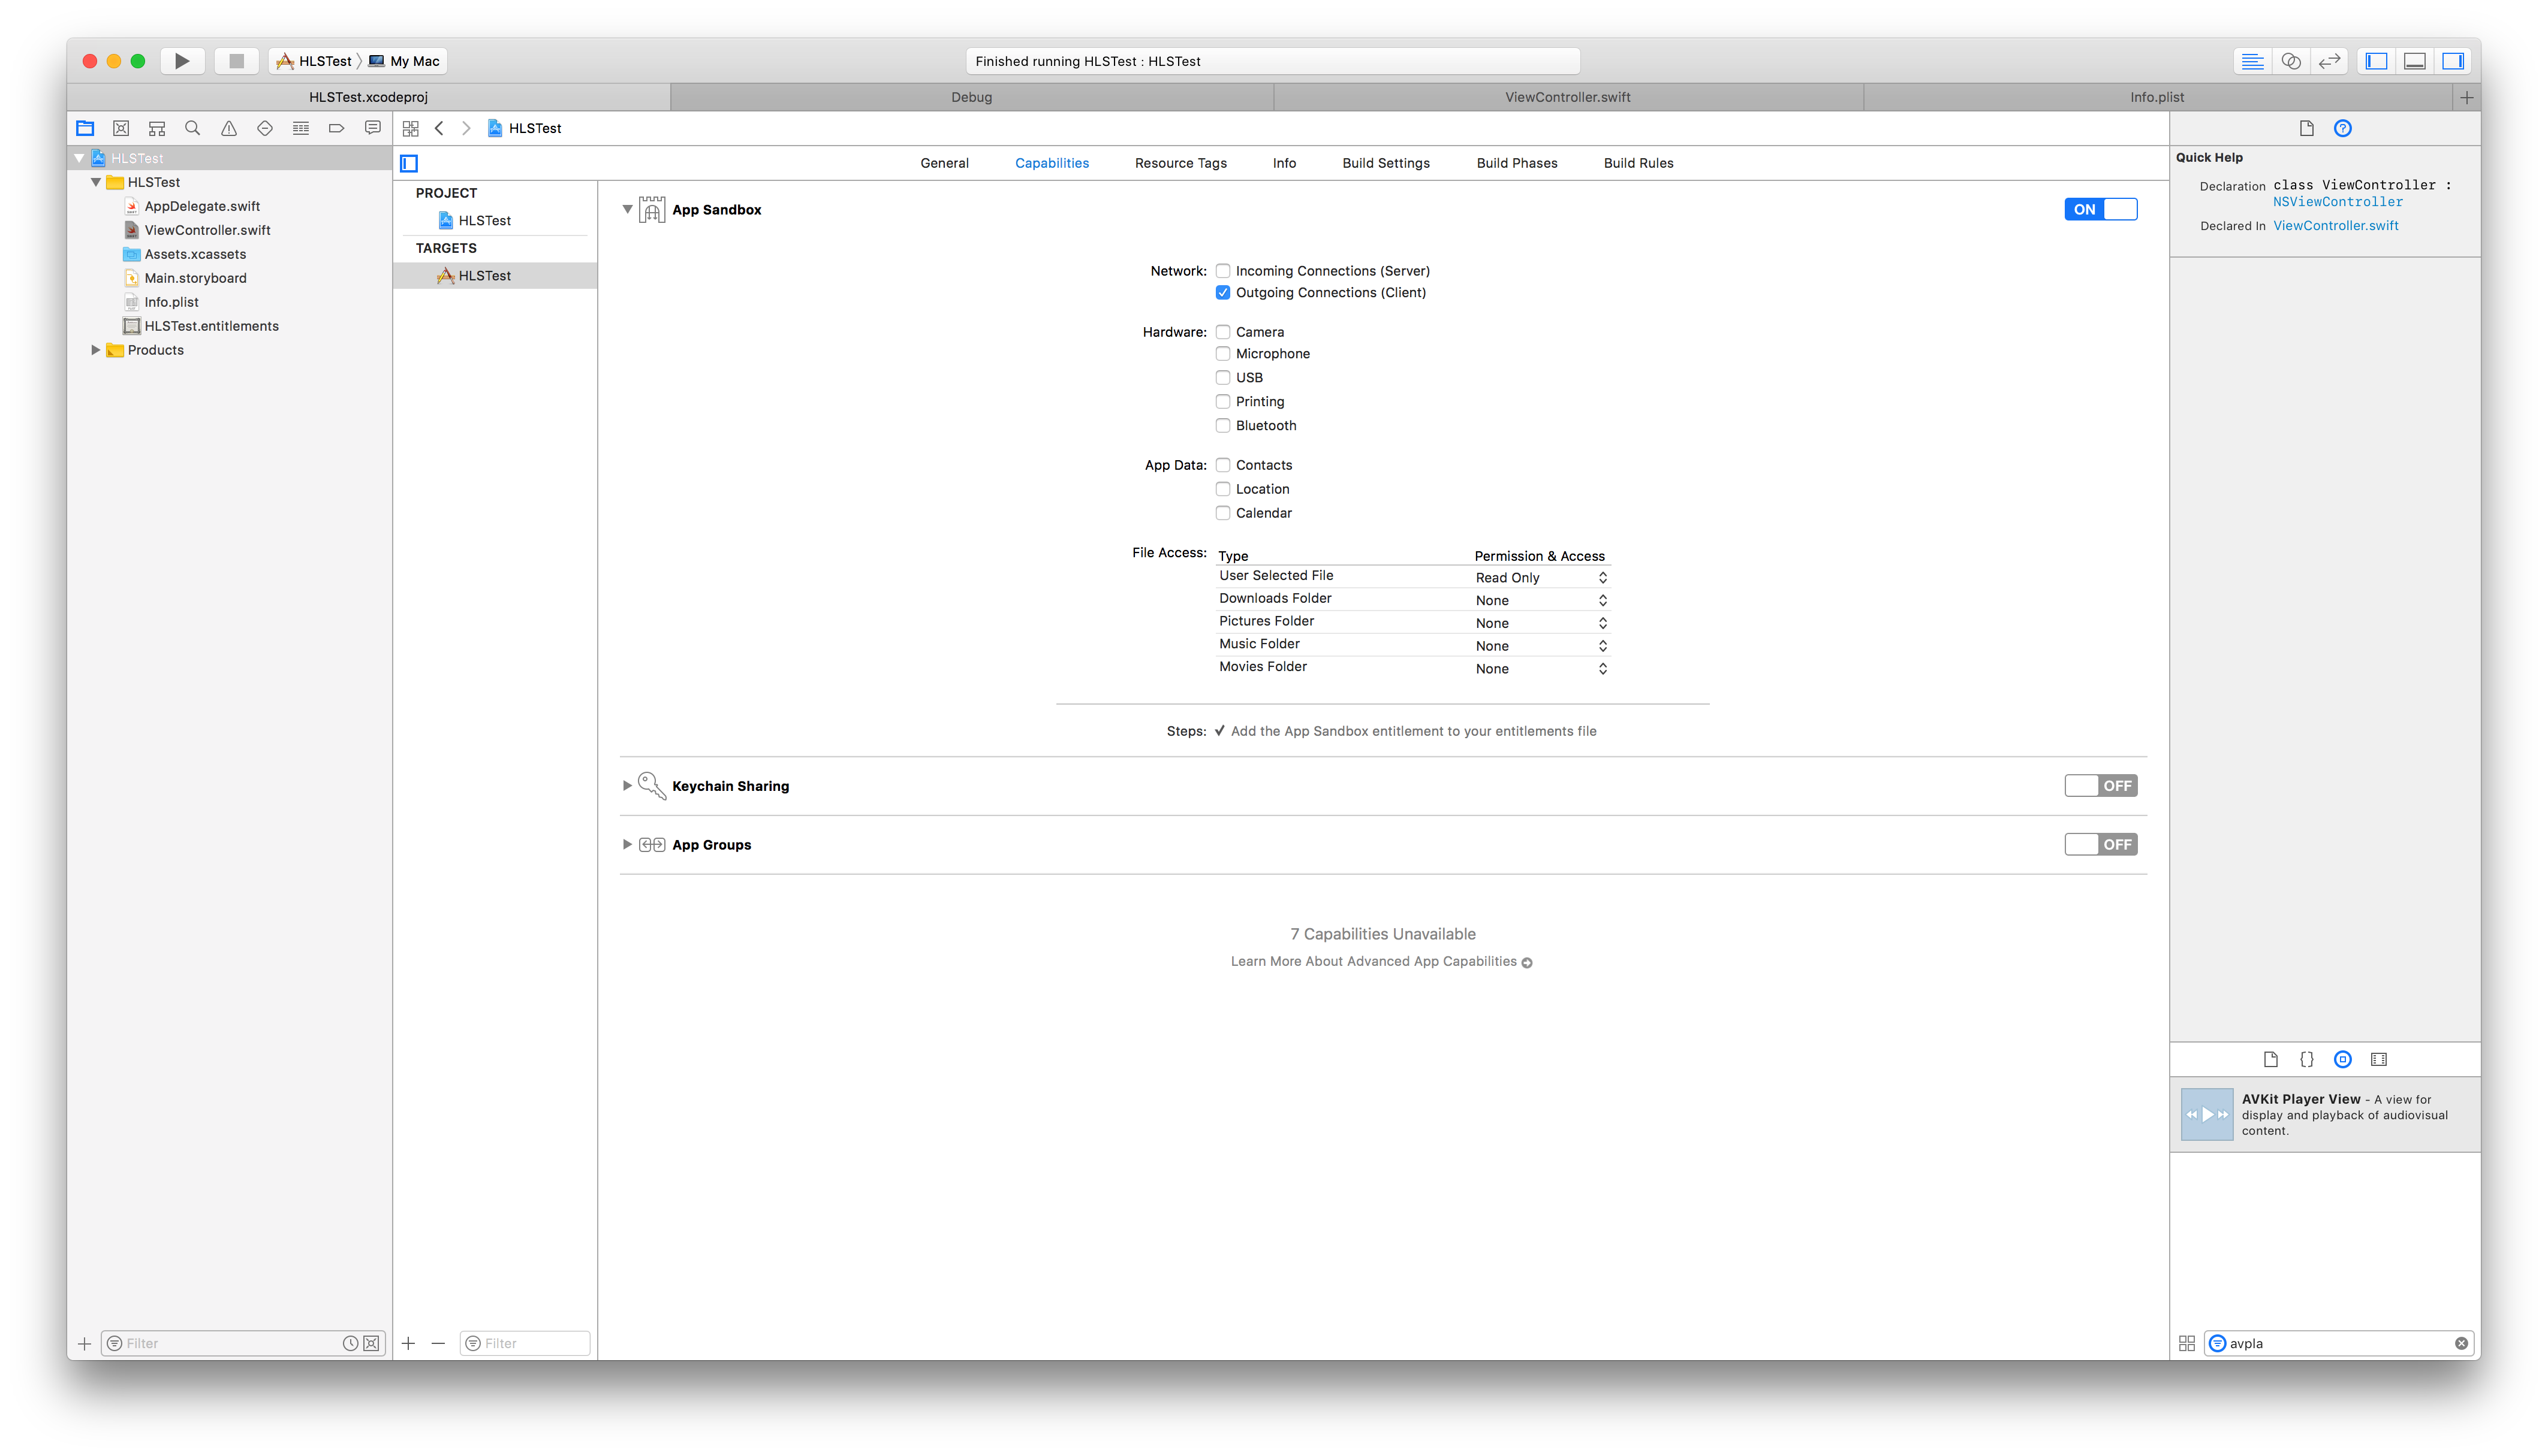This screenshot has width=2548, height=1456.
Task: Switch to the Assistant editor icon
Action: 2291,61
